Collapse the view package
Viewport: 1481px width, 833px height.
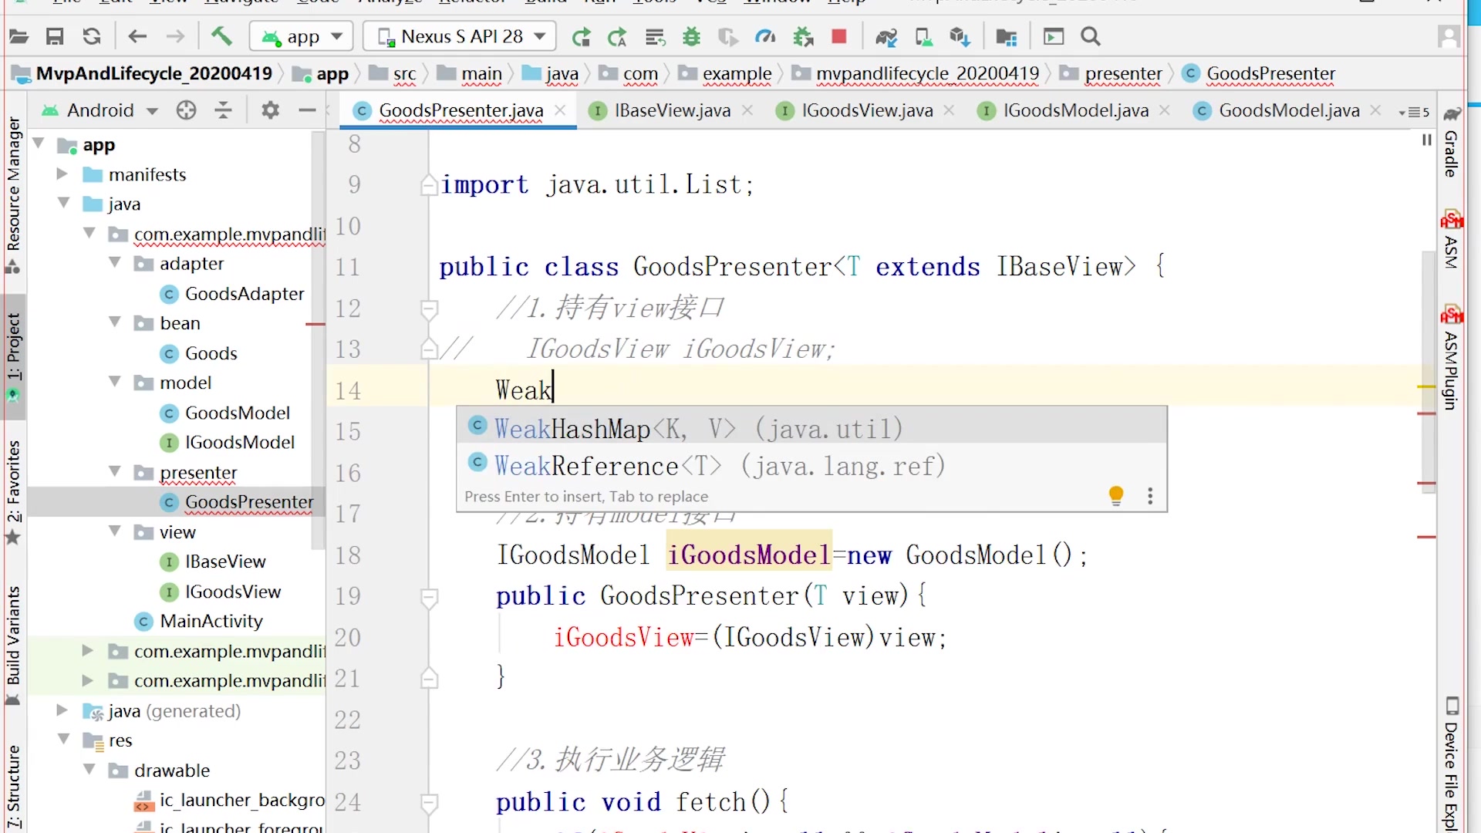coord(115,531)
